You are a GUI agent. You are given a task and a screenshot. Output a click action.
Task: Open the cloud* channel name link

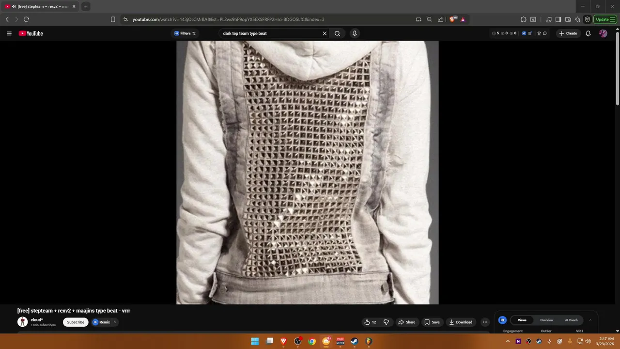point(37,320)
